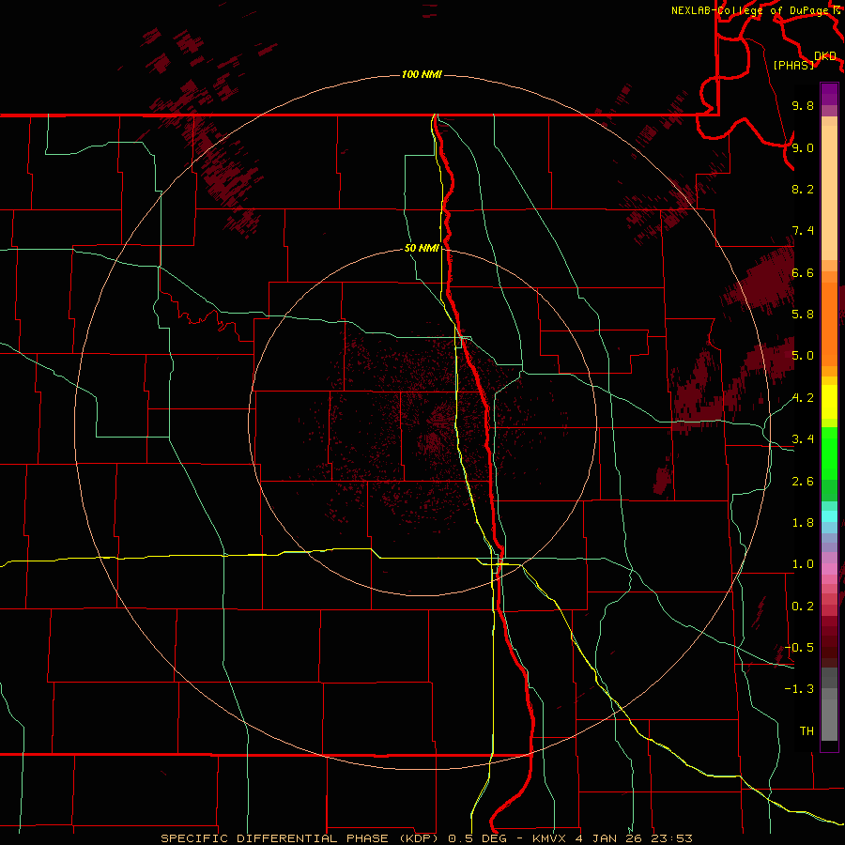This screenshot has height=845, width=845.
Task: Click the orange segment of the color bar
Action: [x=829, y=323]
